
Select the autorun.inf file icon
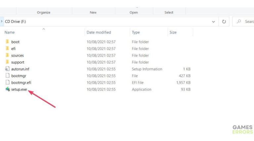(x=8, y=69)
